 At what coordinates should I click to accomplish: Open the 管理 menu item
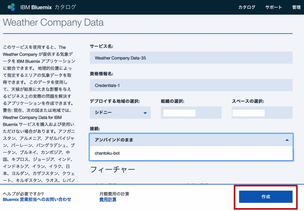pyautogui.click(x=296, y=8)
